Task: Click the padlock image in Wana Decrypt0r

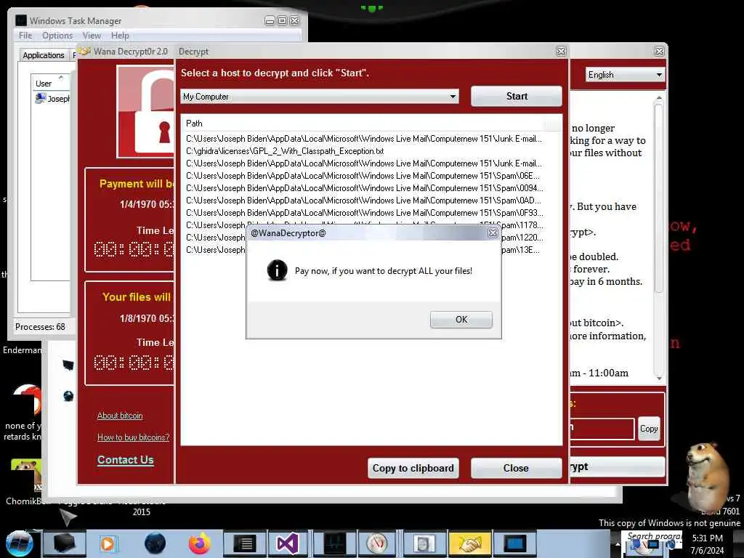Action: [x=146, y=111]
